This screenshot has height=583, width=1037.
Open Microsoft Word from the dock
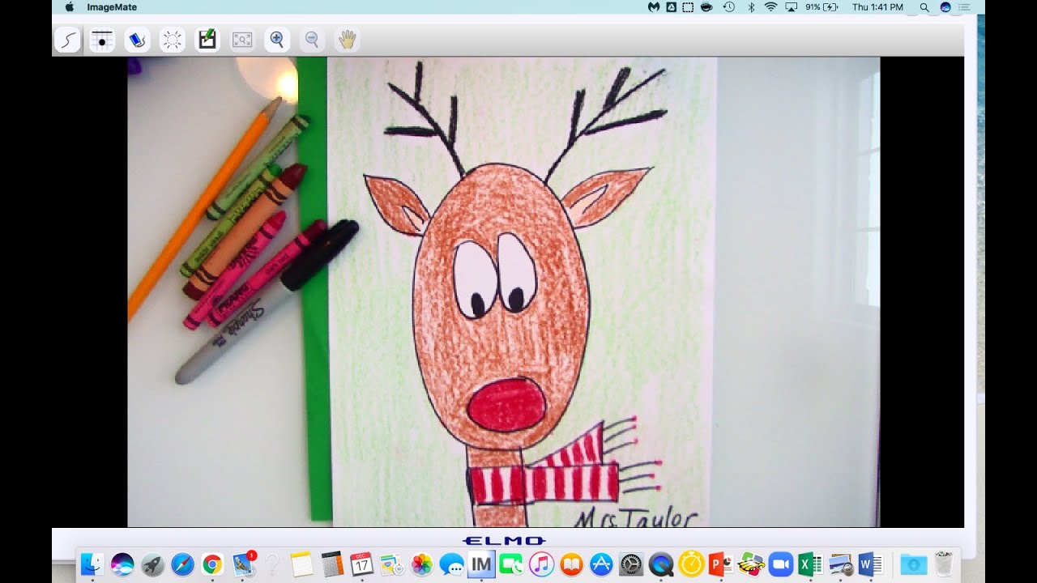point(870,564)
